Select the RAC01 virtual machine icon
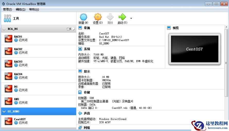229x131 pixels. tap(8, 39)
